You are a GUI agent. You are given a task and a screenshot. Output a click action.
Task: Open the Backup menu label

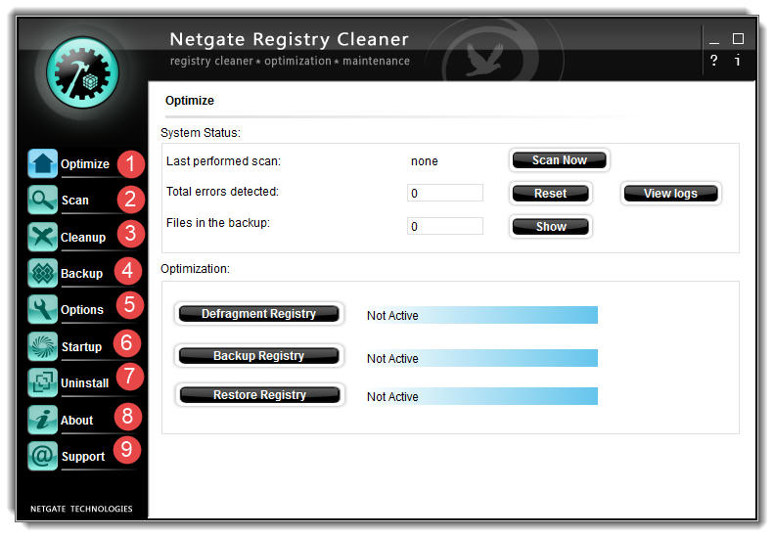pos(81,274)
